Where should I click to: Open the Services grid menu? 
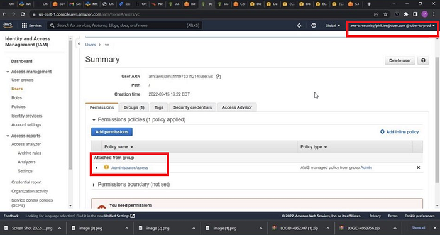[31, 26]
